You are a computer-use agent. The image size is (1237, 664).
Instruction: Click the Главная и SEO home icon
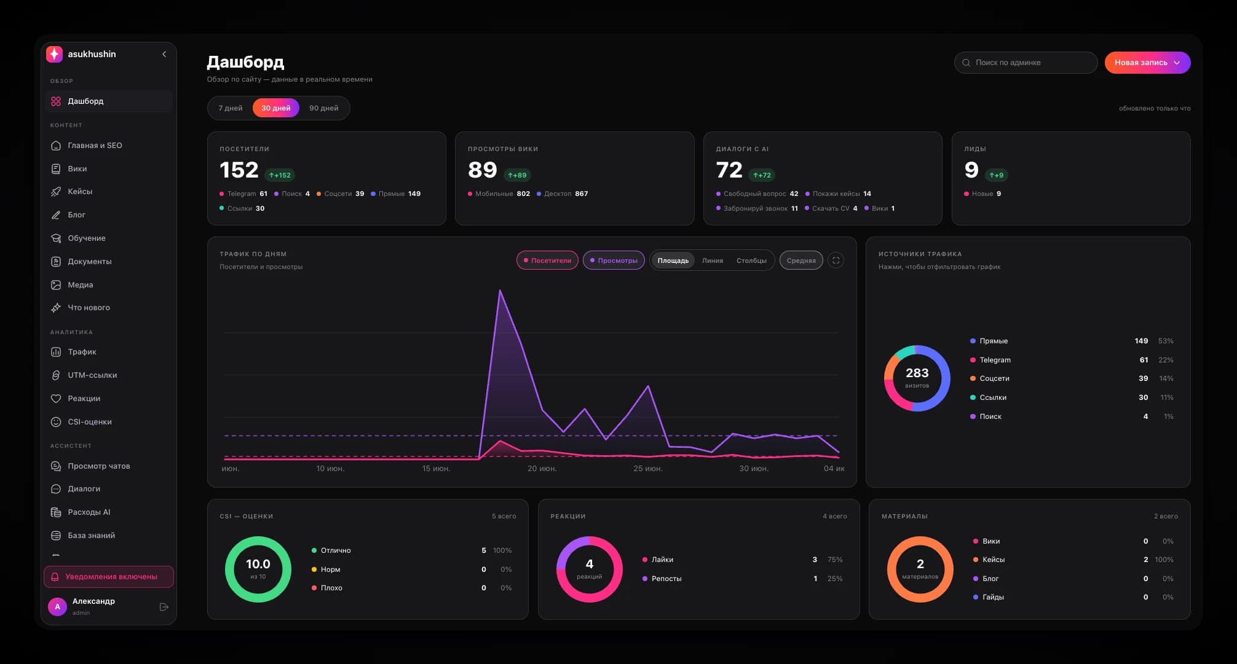56,146
